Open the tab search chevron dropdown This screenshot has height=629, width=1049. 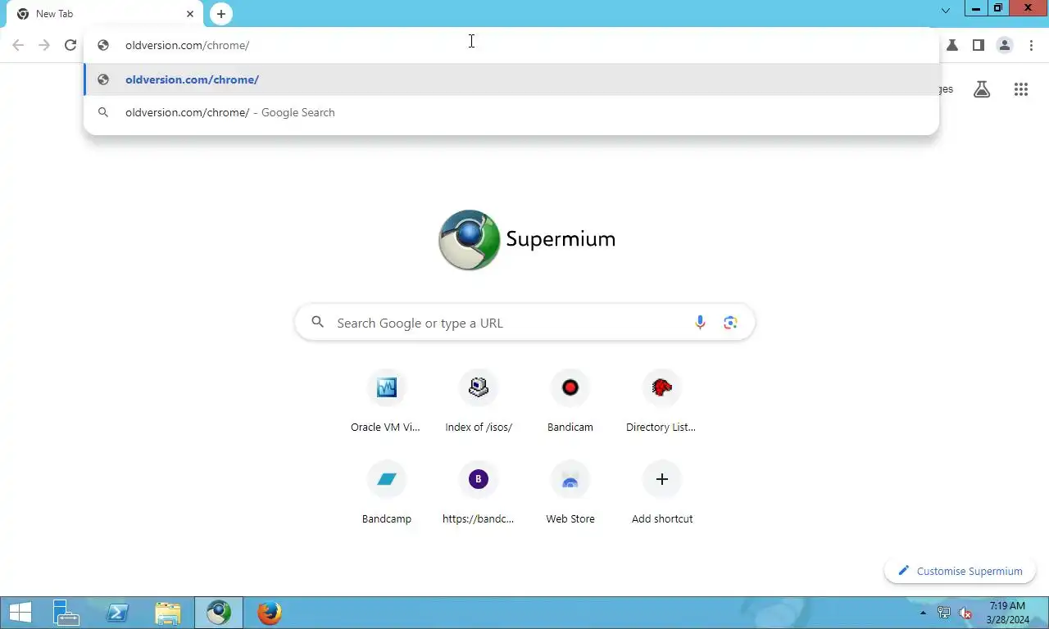click(x=946, y=11)
